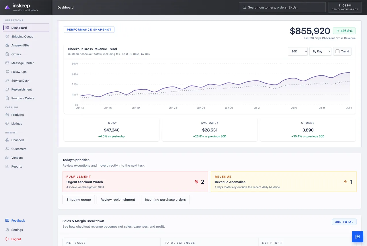Click the Today's priorities heading
The image size is (367, 246).
(76, 160)
